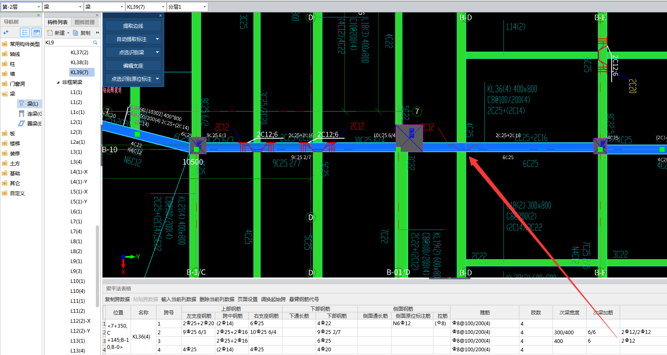
Task: Click the add-nodes plus icon in navigation tree
Action: pyautogui.click(x=6, y=32)
